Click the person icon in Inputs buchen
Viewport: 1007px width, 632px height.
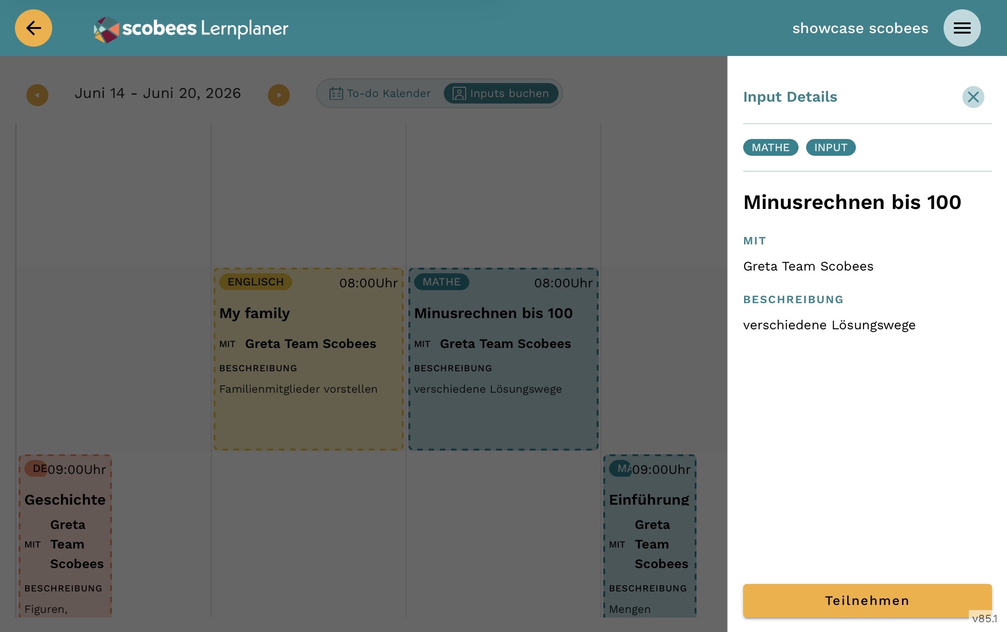[459, 94]
